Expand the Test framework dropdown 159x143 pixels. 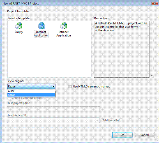point(98,120)
